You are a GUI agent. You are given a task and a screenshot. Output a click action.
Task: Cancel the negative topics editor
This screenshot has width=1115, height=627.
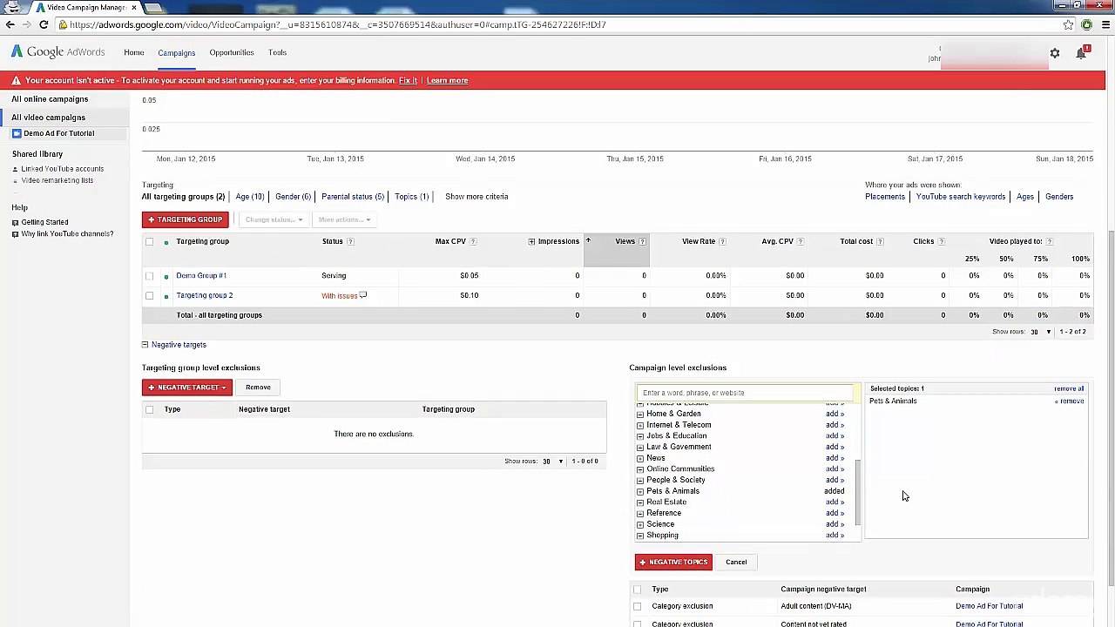(x=736, y=562)
